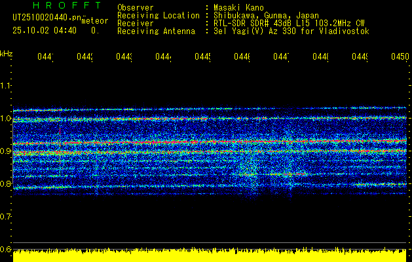Click the 0450 time marker

[400, 56]
